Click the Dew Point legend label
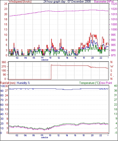Image resolution: width=118 pixels, height=141 pixels. pos(106,83)
